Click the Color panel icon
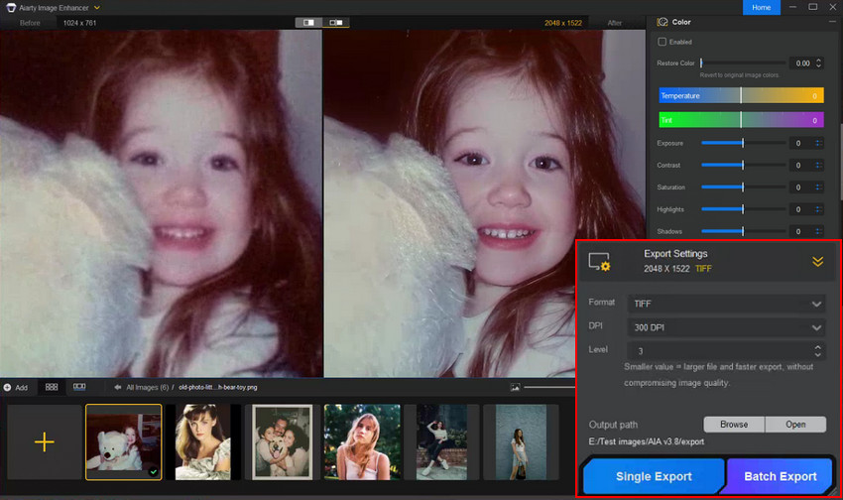This screenshot has height=500, width=843. point(662,22)
